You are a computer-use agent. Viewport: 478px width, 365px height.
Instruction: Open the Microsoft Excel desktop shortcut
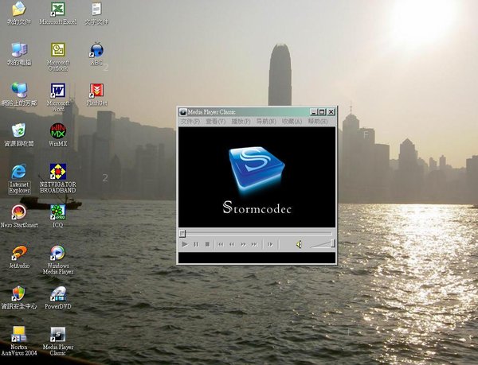tap(58, 13)
